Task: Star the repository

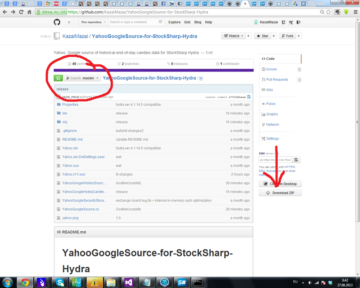Action: click(x=262, y=36)
